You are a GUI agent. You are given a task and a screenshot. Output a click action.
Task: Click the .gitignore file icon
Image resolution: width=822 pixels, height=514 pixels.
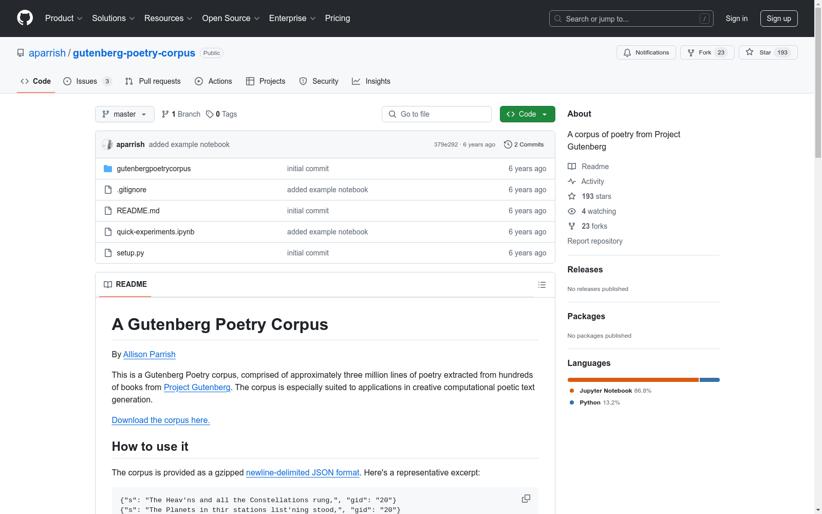[x=108, y=190]
